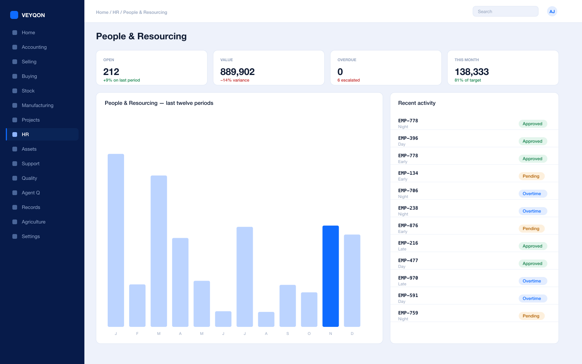The width and height of the screenshot is (582, 364).
Task: Open the VALUE 889,902 card
Action: tap(269, 68)
